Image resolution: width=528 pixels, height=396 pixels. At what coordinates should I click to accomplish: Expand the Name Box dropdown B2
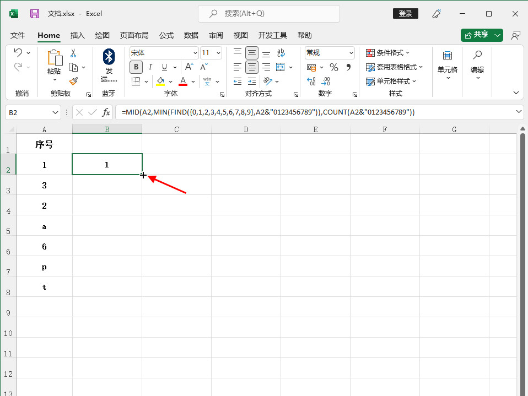coord(55,112)
